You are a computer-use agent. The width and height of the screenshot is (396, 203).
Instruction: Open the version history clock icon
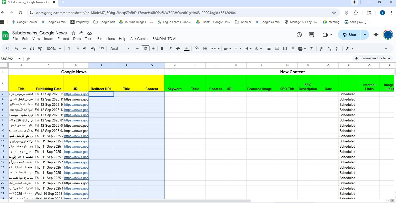pyautogui.click(x=299, y=35)
